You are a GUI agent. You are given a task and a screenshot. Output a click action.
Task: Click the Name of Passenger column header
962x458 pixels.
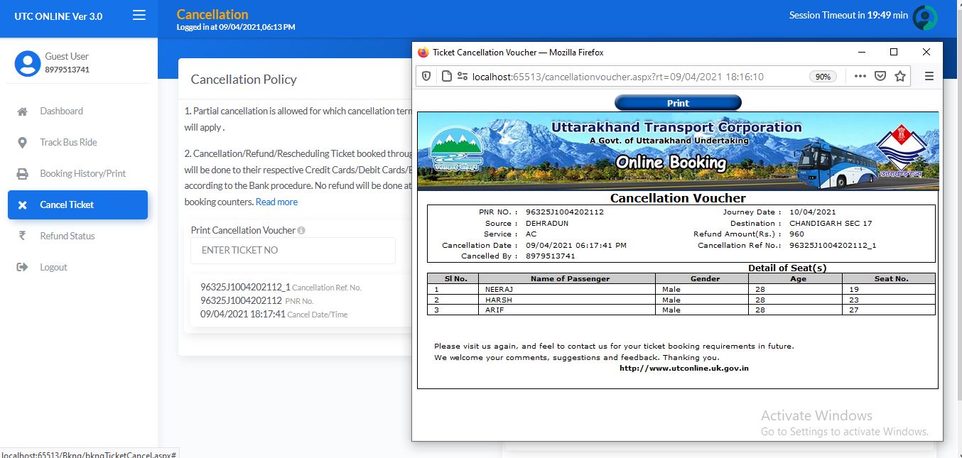point(570,279)
